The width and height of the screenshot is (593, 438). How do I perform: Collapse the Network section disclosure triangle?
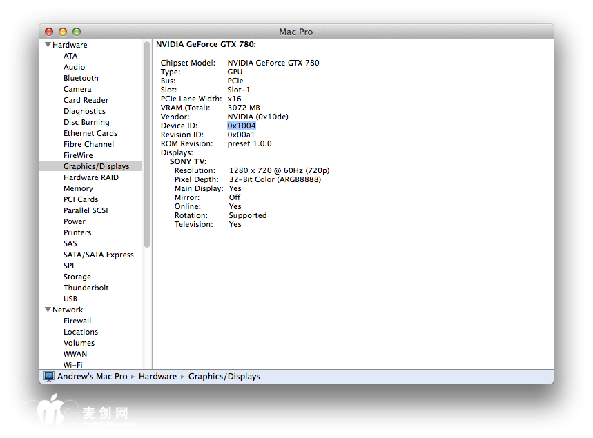[x=48, y=310]
